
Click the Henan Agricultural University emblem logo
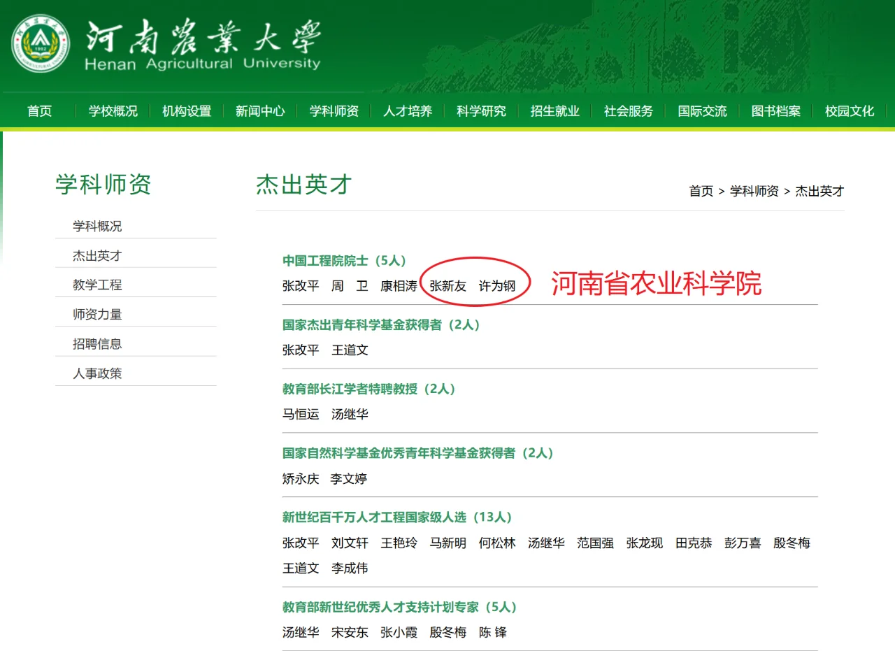41,44
